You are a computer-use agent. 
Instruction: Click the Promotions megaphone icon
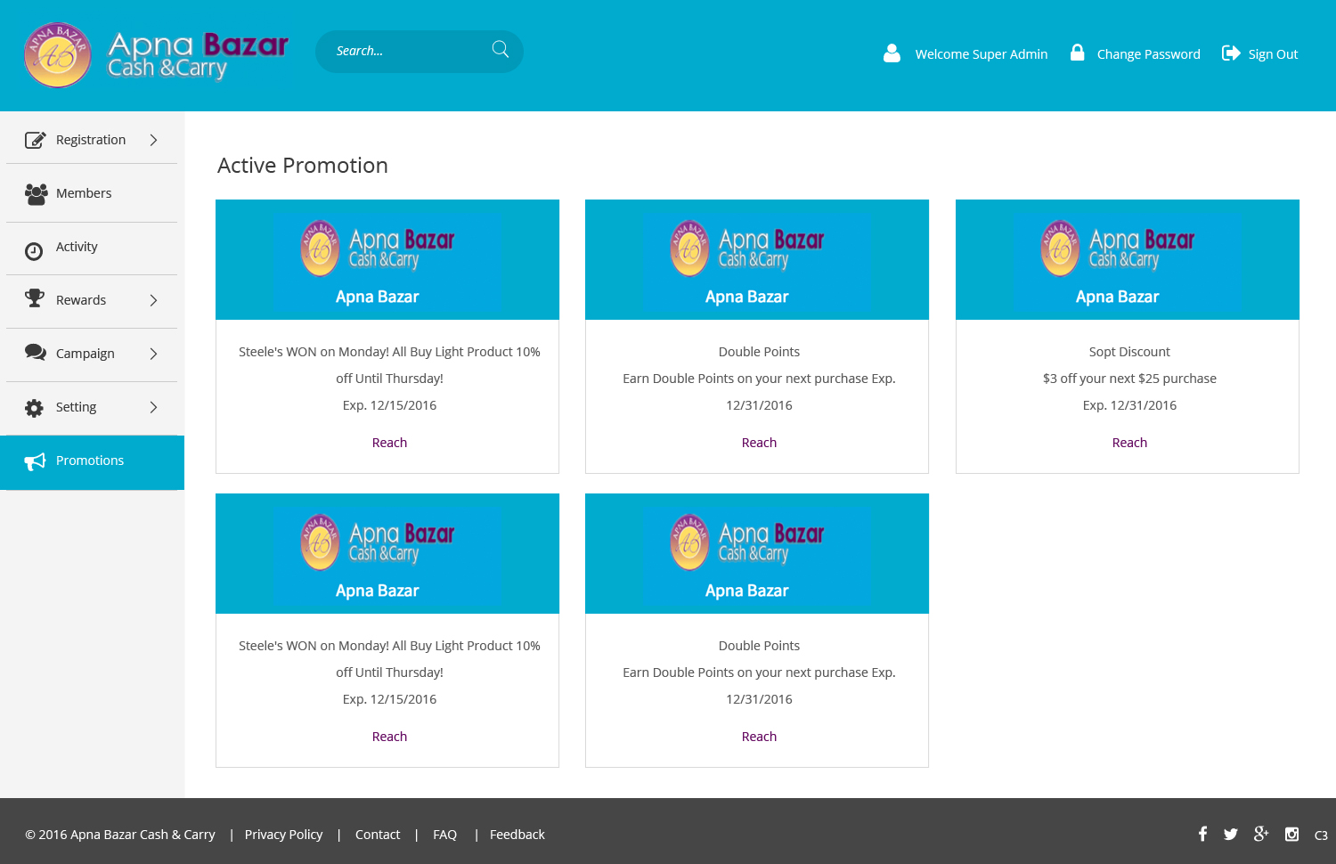pyautogui.click(x=35, y=461)
